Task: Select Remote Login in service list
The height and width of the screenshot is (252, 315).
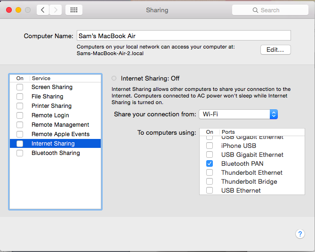Action: 50,115
